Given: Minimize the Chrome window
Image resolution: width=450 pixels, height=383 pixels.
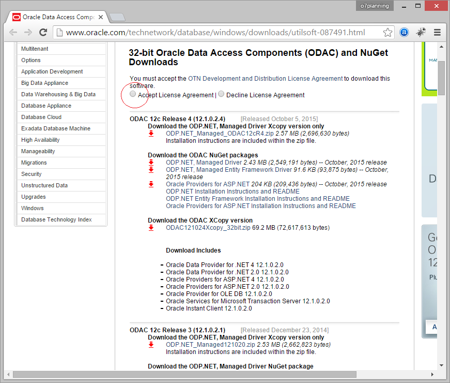Looking at the screenshot, I should pyautogui.click(x=404, y=6).
